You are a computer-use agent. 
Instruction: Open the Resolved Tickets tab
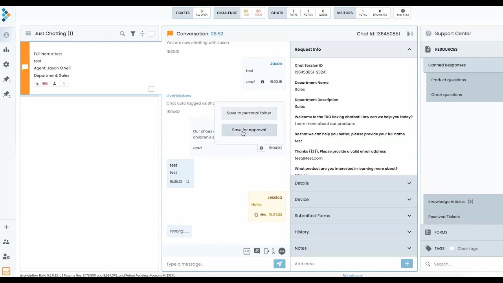pyautogui.click(x=463, y=217)
